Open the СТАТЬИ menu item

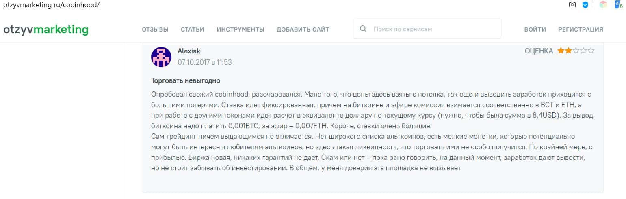click(193, 30)
